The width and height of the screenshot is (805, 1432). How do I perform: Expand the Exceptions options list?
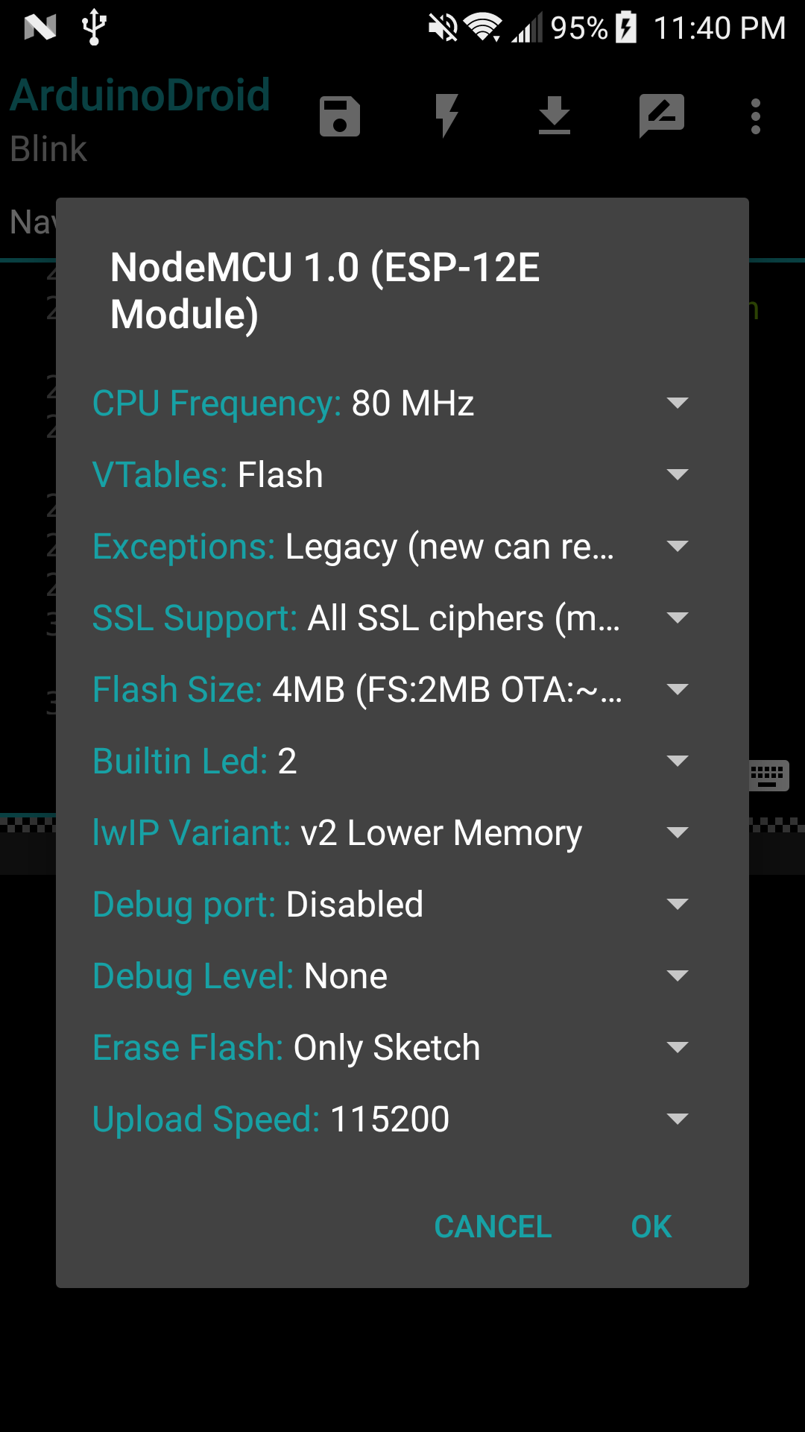coord(677,546)
